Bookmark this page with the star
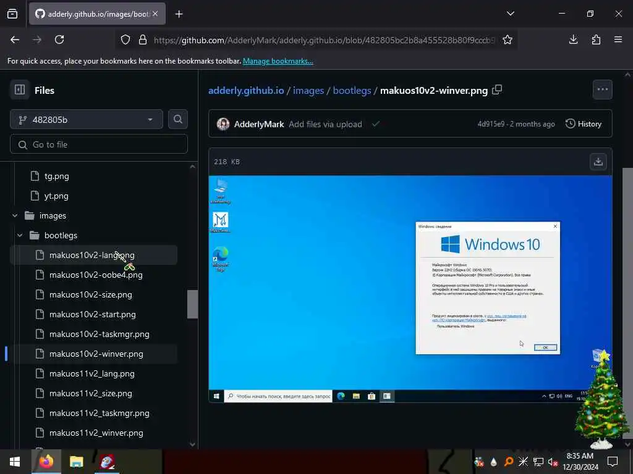This screenshot has height=474, width=633. coord(508,39)
